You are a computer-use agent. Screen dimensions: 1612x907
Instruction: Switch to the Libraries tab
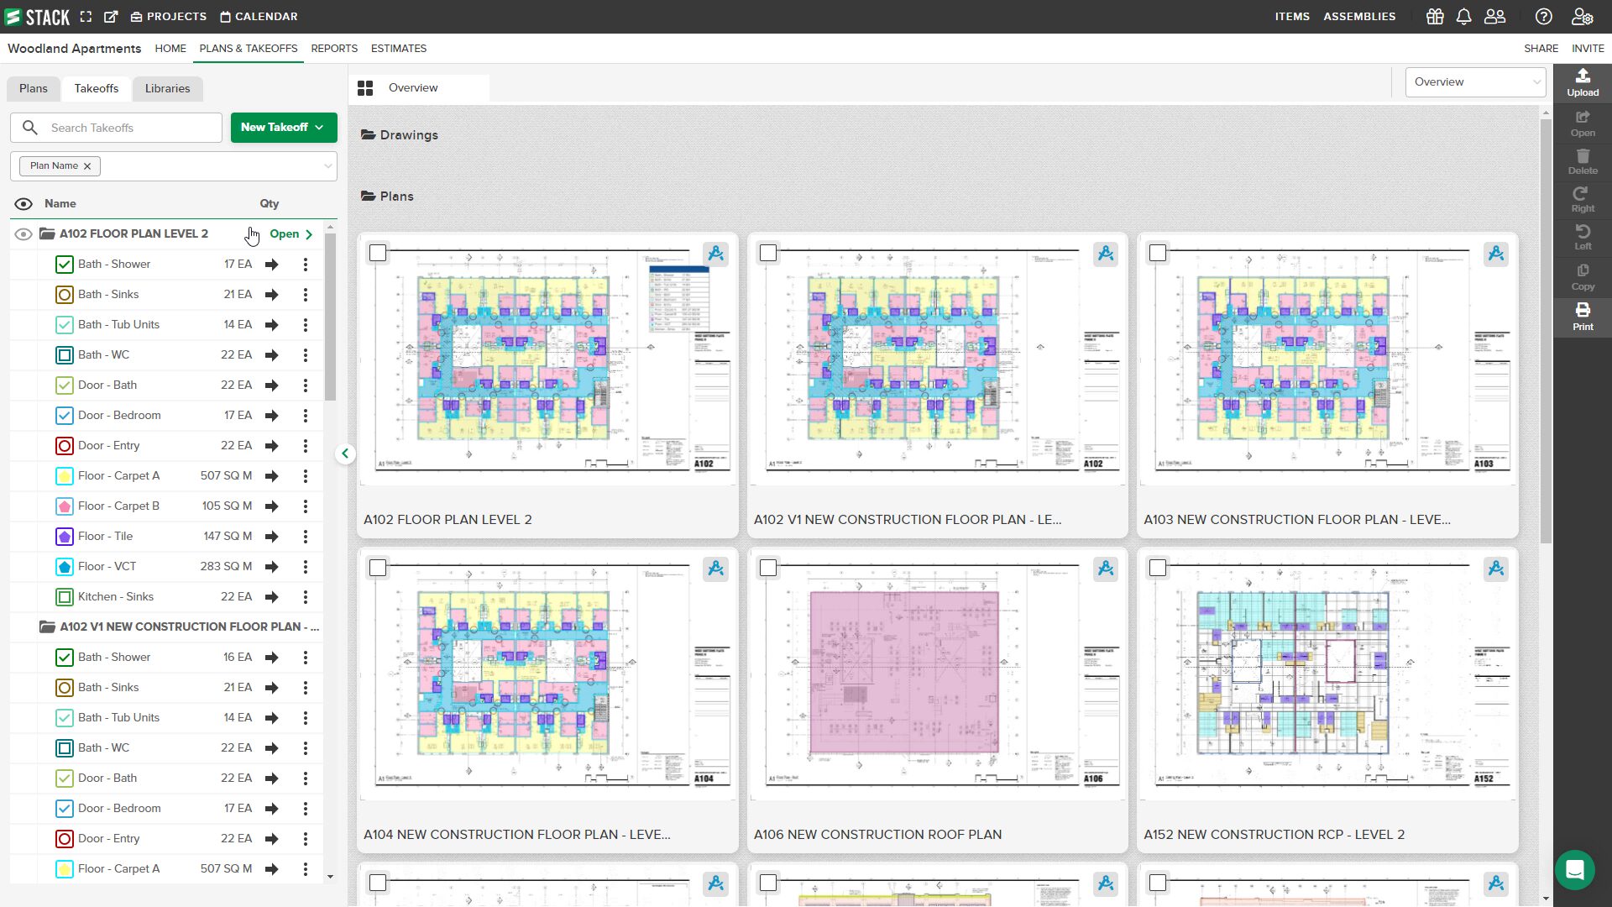pyautogui.click(x=167, y=88)
